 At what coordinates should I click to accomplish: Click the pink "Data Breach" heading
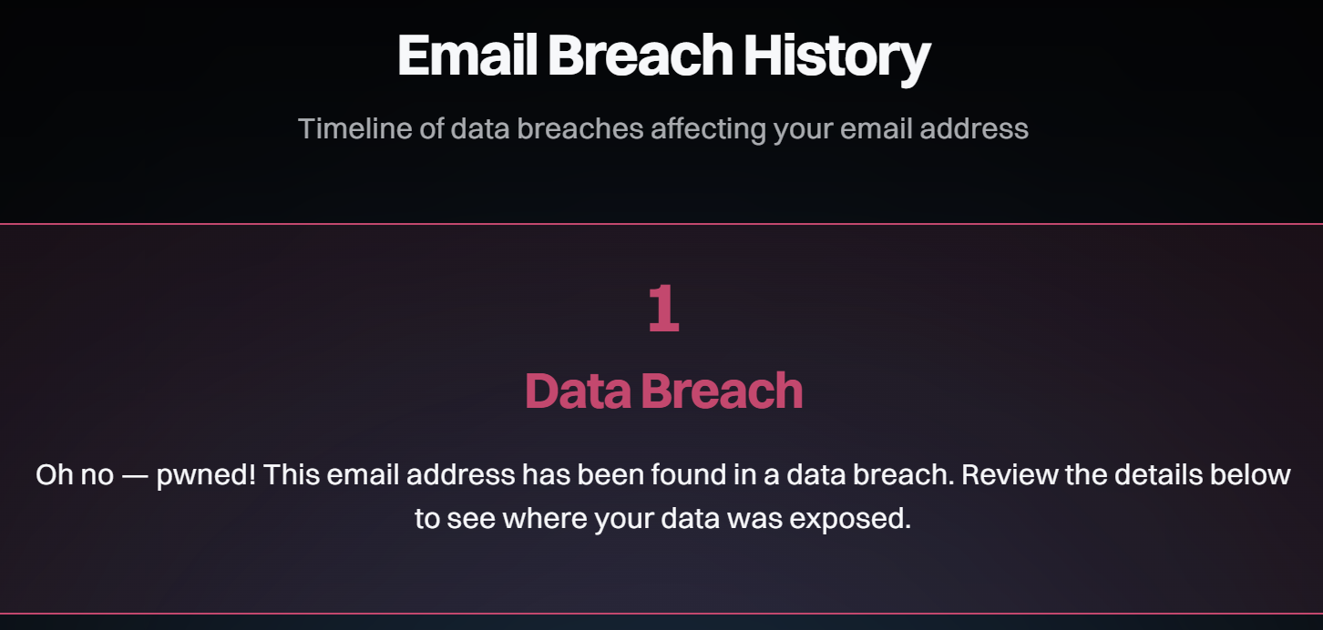point(663,391)
